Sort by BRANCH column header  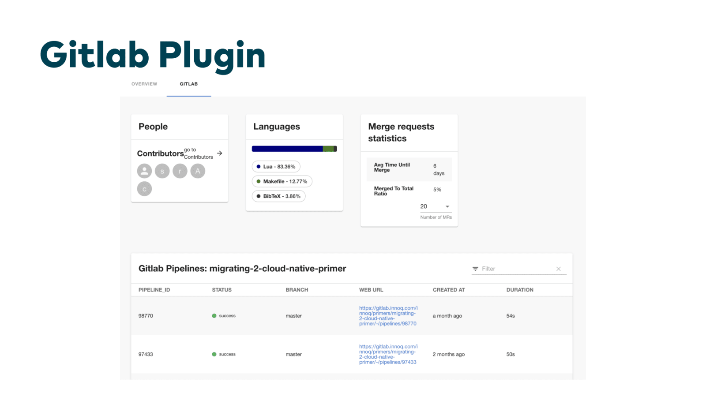point(297,290)
